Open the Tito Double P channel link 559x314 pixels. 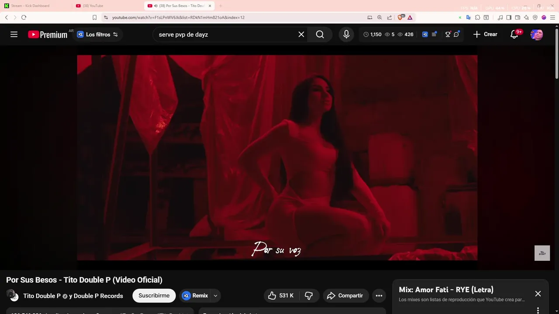tap(42, 296)
